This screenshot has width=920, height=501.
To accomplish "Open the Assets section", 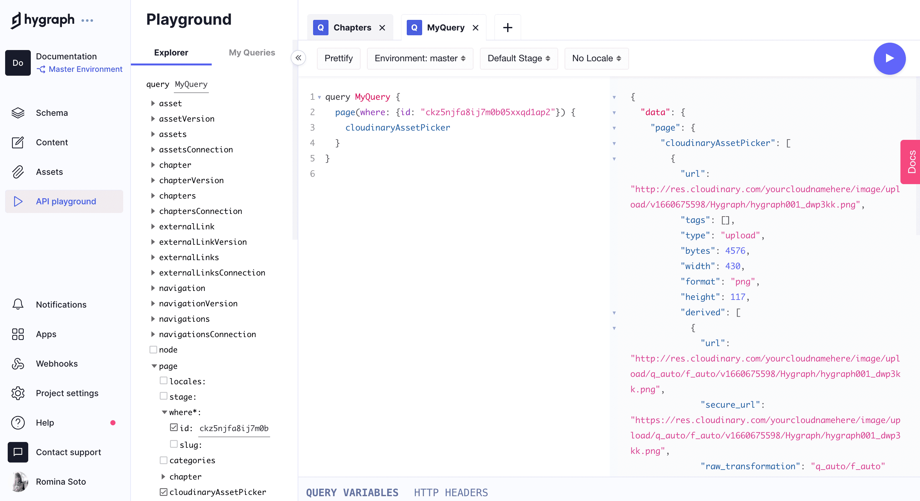I will 50,172.
